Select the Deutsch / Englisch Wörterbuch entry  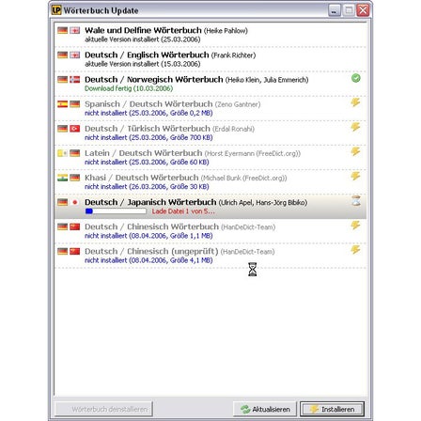[x=210, y=59]
